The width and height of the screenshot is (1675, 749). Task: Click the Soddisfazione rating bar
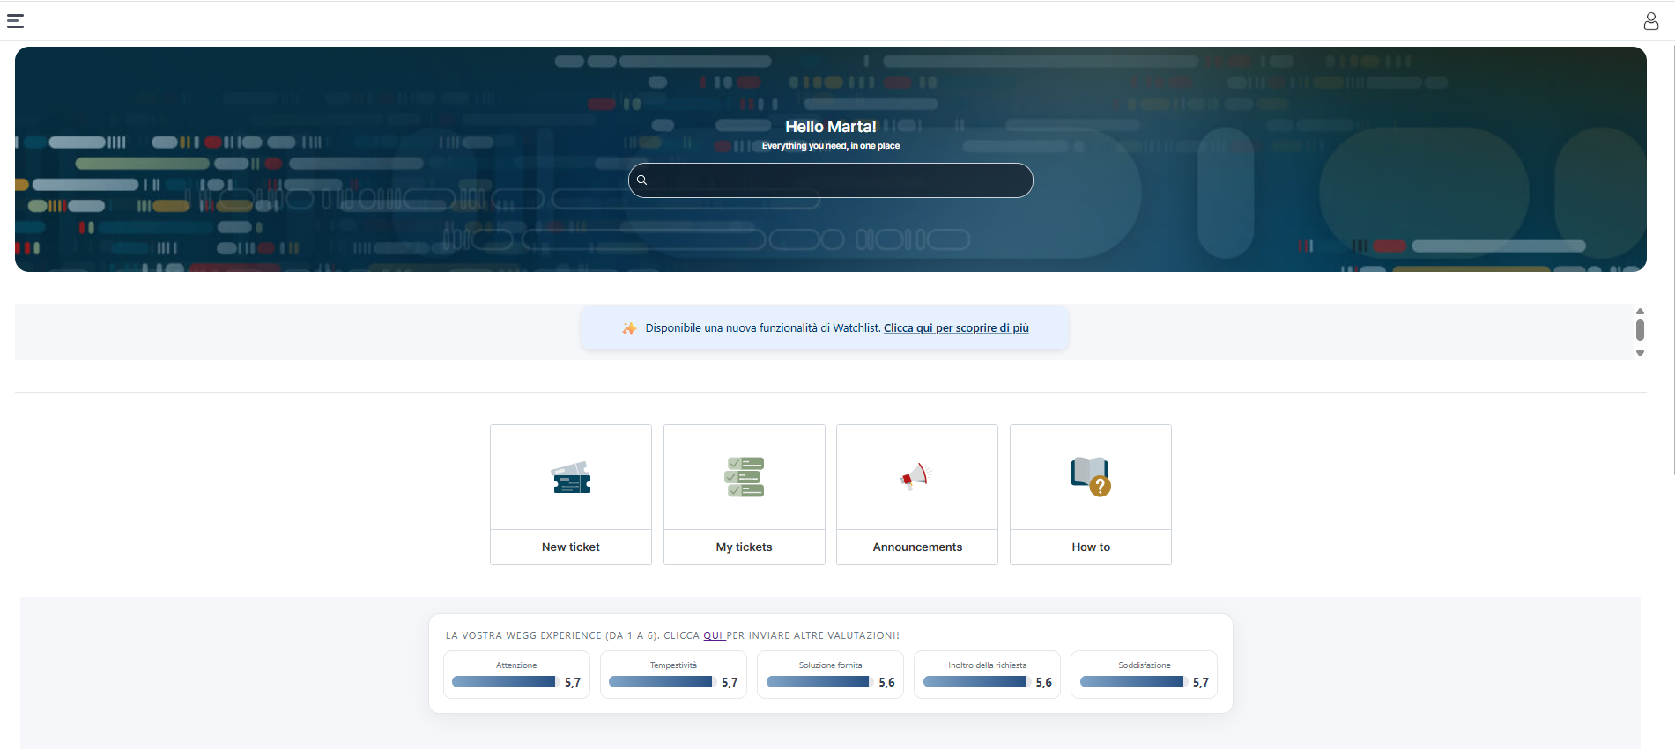click(1132, 682)
